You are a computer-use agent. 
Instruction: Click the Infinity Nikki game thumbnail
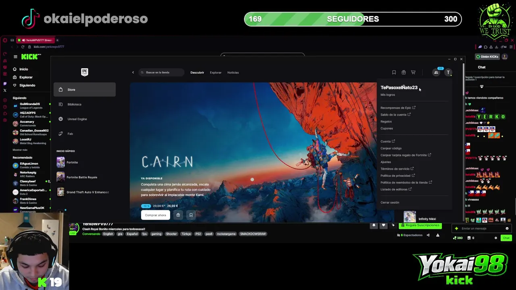tap(410, 217)
